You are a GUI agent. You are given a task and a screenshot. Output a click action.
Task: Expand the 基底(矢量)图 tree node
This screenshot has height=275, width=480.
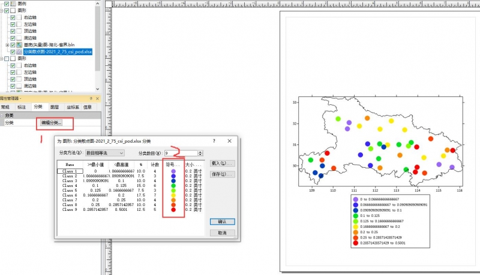point(7,45)
